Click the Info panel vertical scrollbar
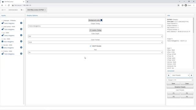The width and height of the screenshot is (196, 110). click(194, 26)
